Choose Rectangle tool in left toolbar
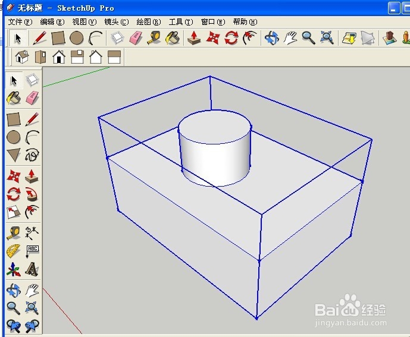The image size is (410, 337). coord(14,119)
